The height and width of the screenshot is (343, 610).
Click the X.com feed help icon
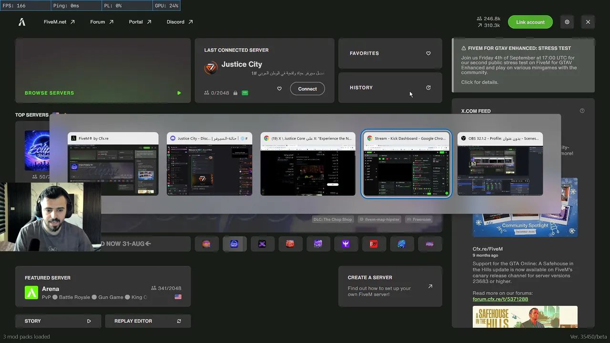click(x=582, y=111)
